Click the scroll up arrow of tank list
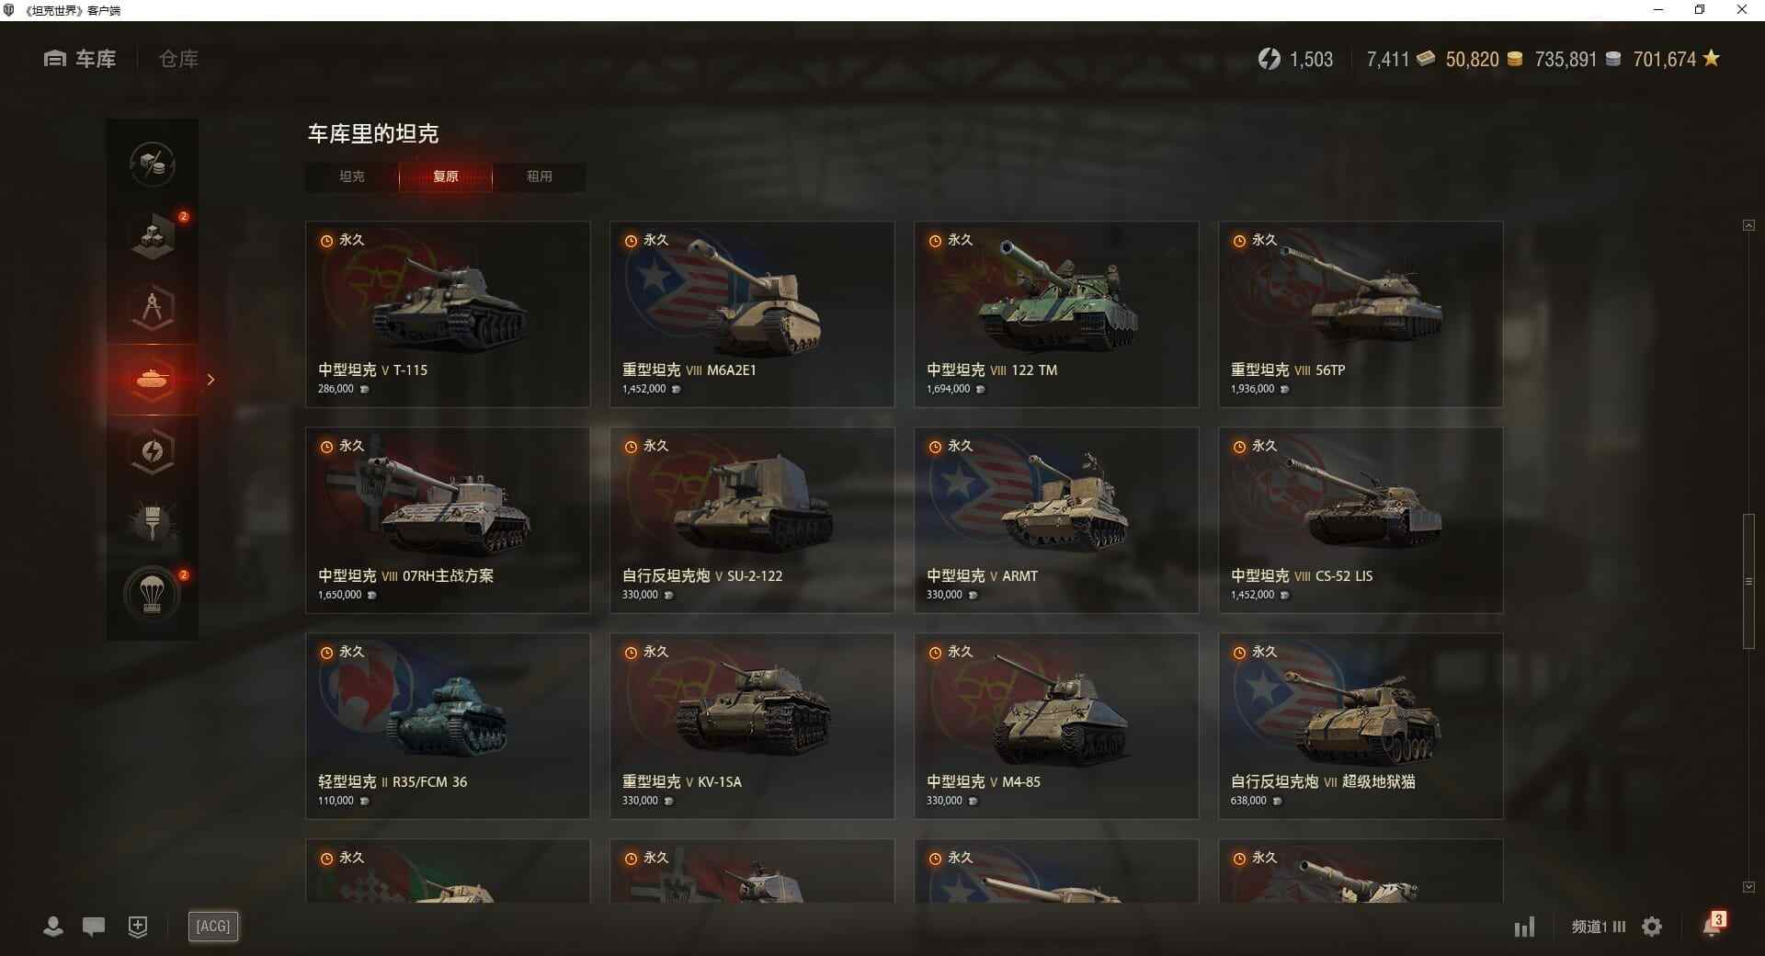The image size is (1765, 956). pos(1748,225)
